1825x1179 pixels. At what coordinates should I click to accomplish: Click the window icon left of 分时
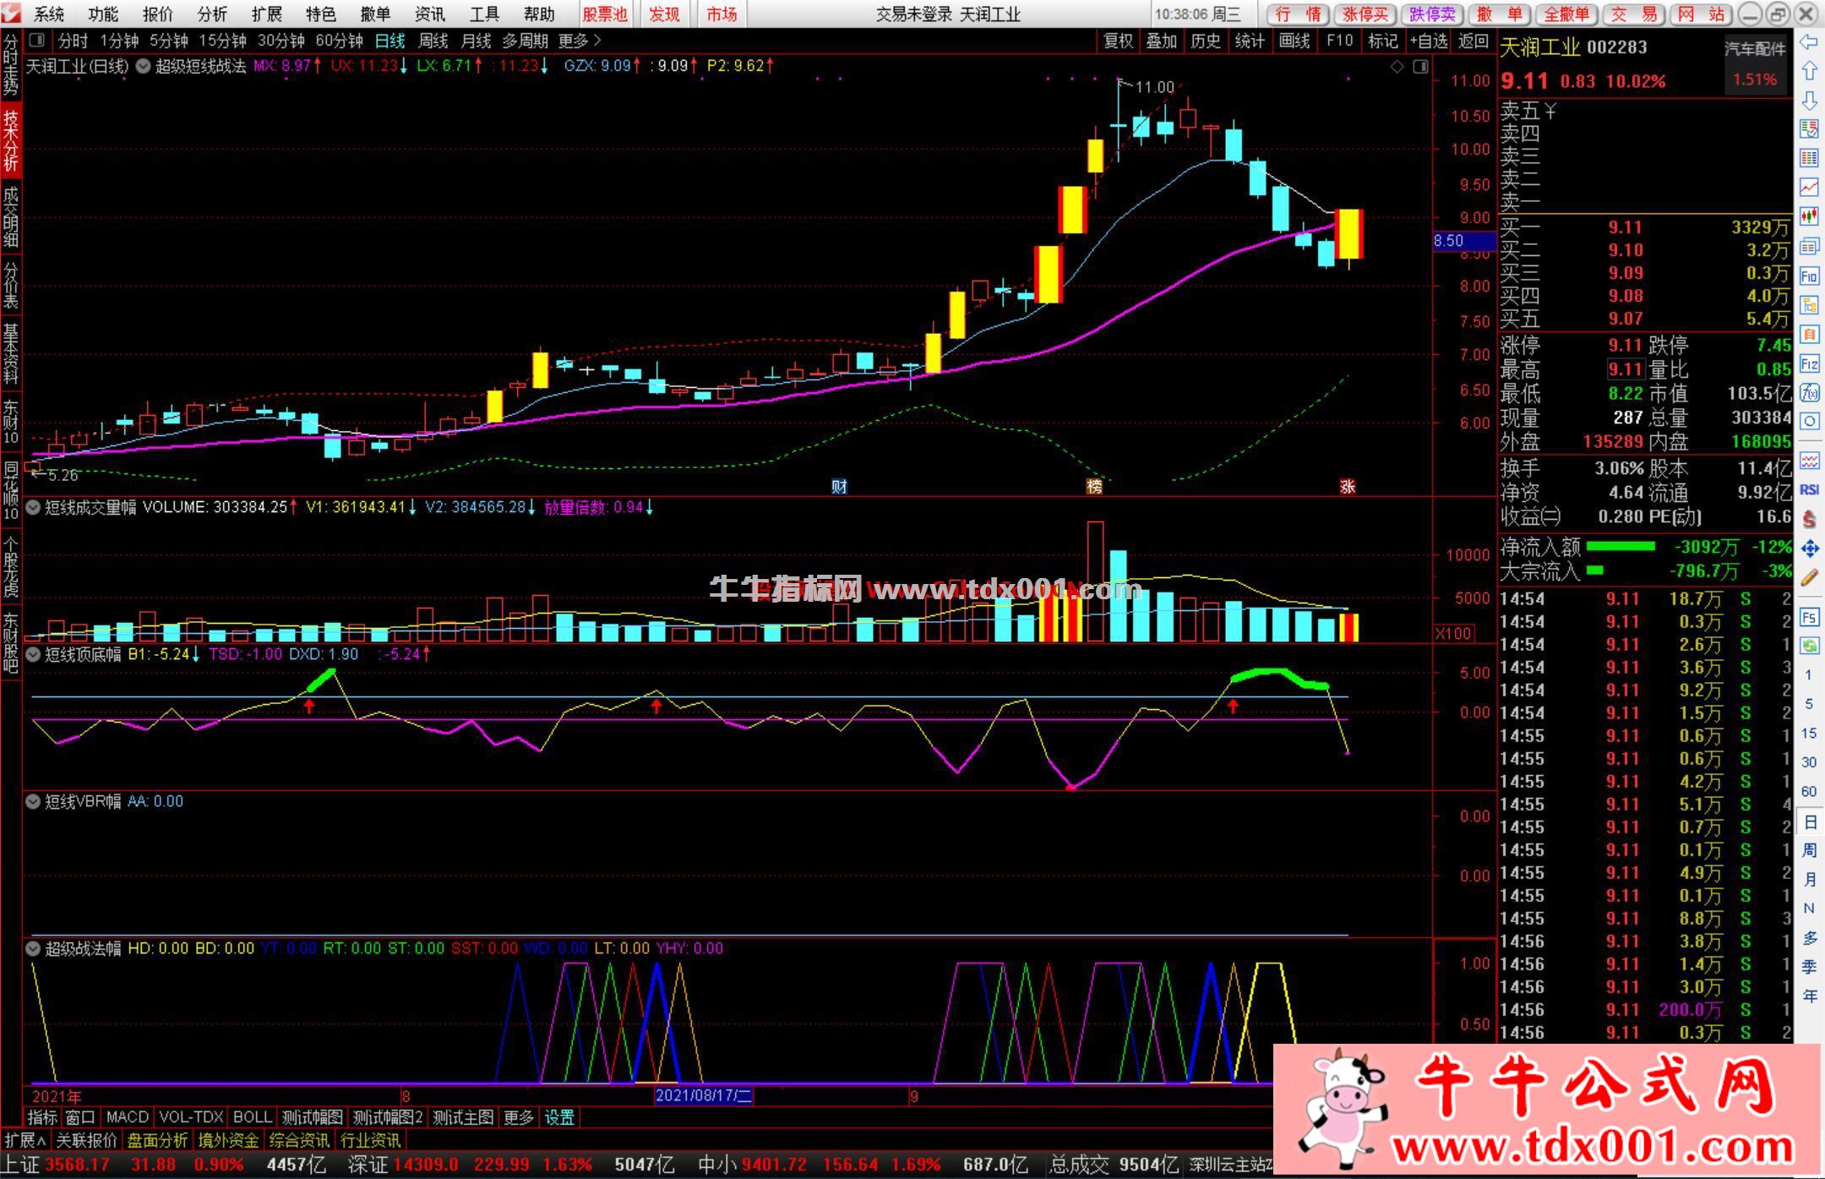click(x=36, y=40)
